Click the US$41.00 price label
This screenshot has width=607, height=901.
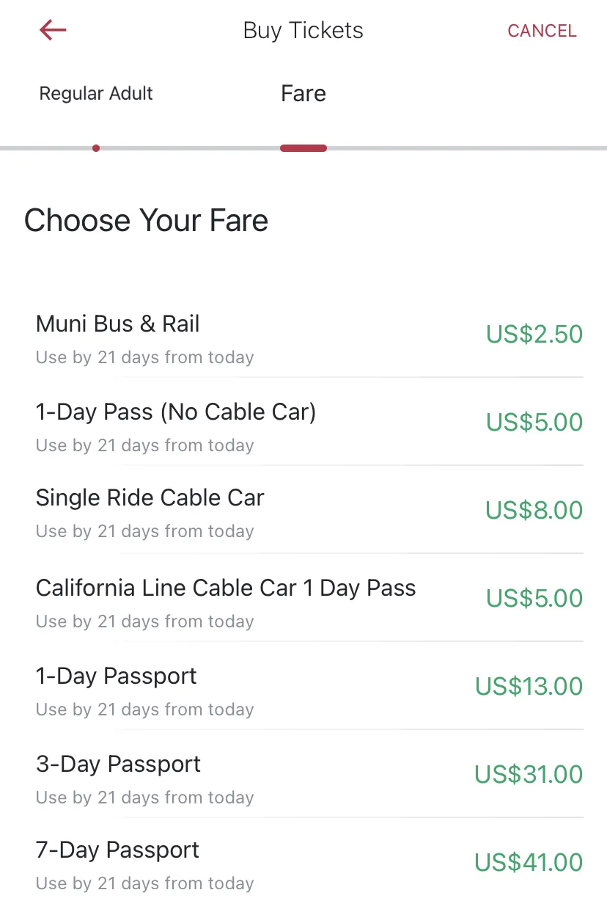pos(529,863)
